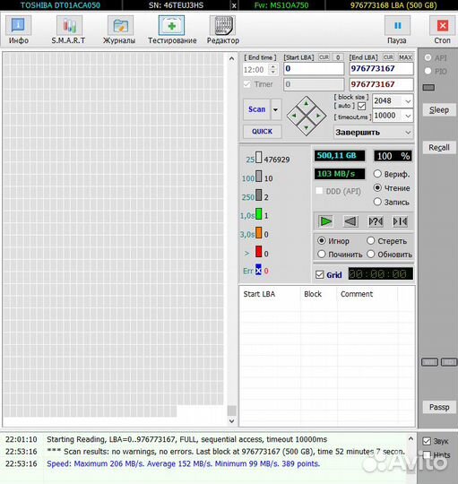The image size is (458, 484).
Task: Click the End time 12:00 field
Action: point(255,70)
